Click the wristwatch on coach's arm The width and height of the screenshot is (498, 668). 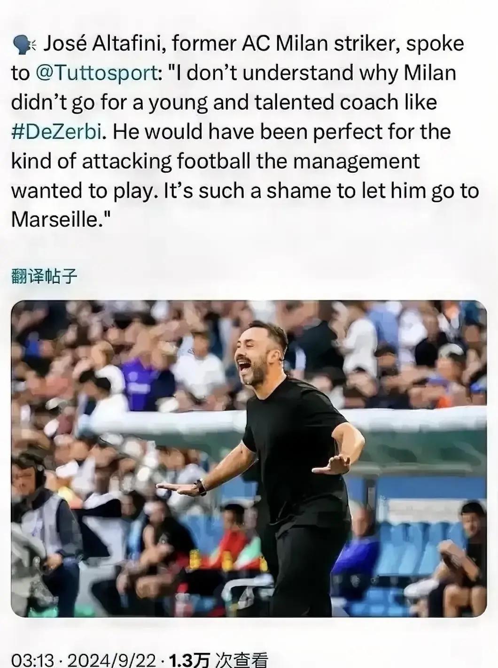(202, 486)
